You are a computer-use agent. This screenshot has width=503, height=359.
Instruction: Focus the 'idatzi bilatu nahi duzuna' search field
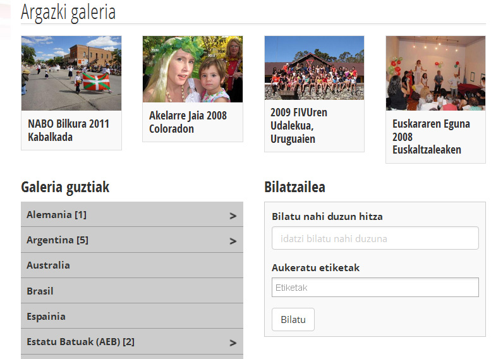[x=375, y=238]
